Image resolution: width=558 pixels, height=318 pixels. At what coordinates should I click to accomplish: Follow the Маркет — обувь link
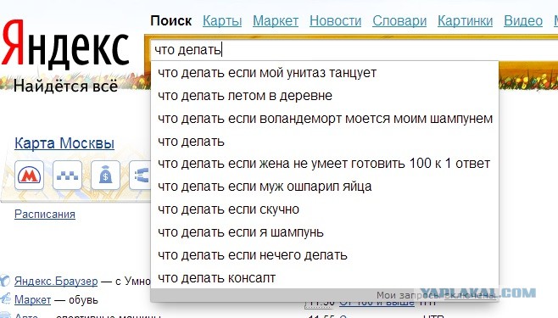32,299
